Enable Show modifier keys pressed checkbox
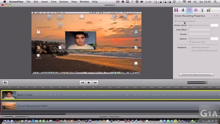Image resolution: width=220 pixels, height=124 pixels. point(190,51)
